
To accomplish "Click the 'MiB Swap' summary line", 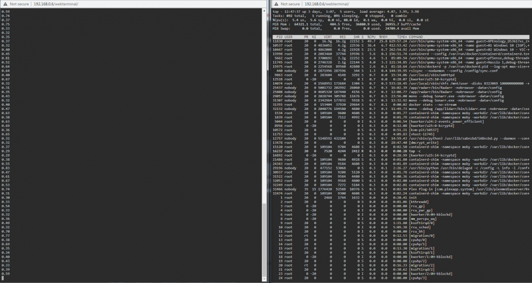I will click(345, 29).
